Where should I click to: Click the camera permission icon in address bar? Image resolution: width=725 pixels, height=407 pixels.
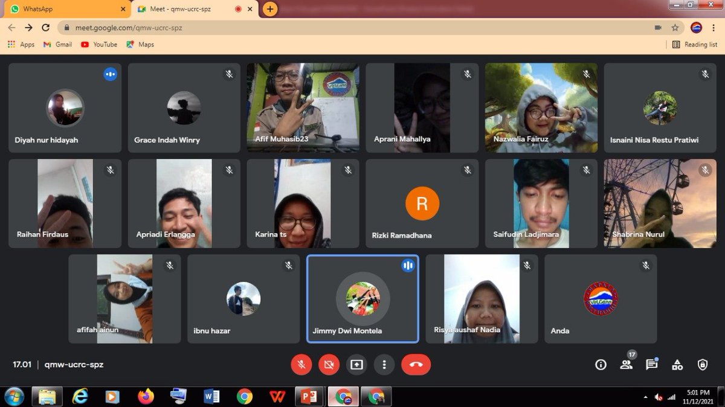(x=658, y=28)
